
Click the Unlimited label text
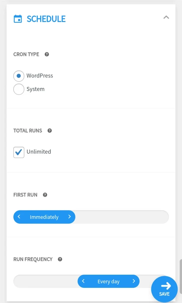click(x=39, y=152)
